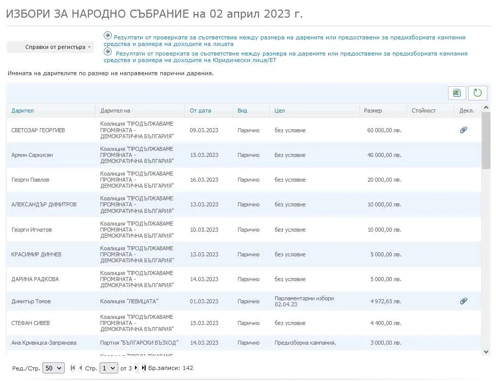Sort by the Вид column header
The image size is (496, 381).
tap(242, 111)
